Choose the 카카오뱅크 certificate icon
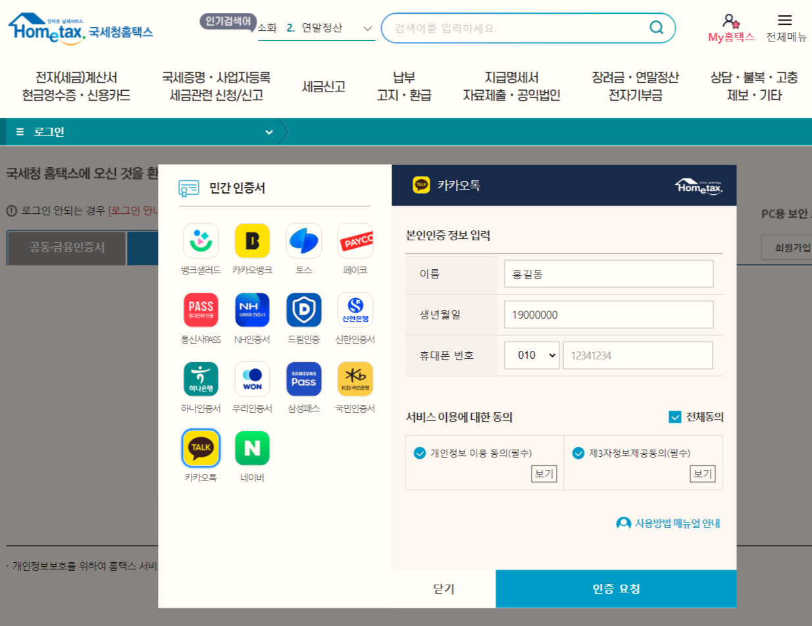 (252, 241)
